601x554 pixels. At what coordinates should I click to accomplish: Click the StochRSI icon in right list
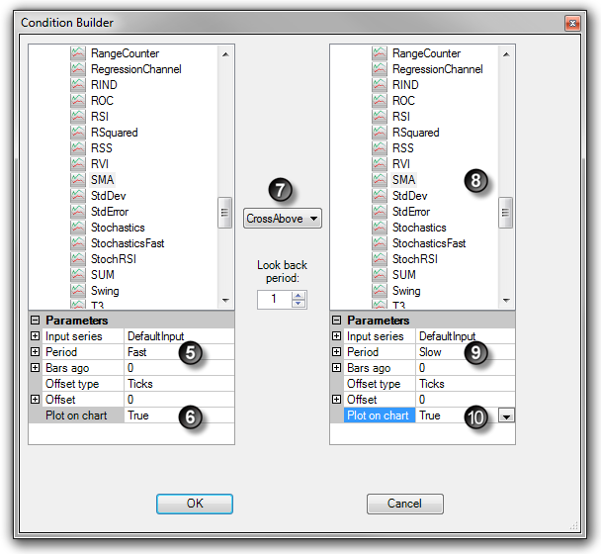(x=380, y=259)
